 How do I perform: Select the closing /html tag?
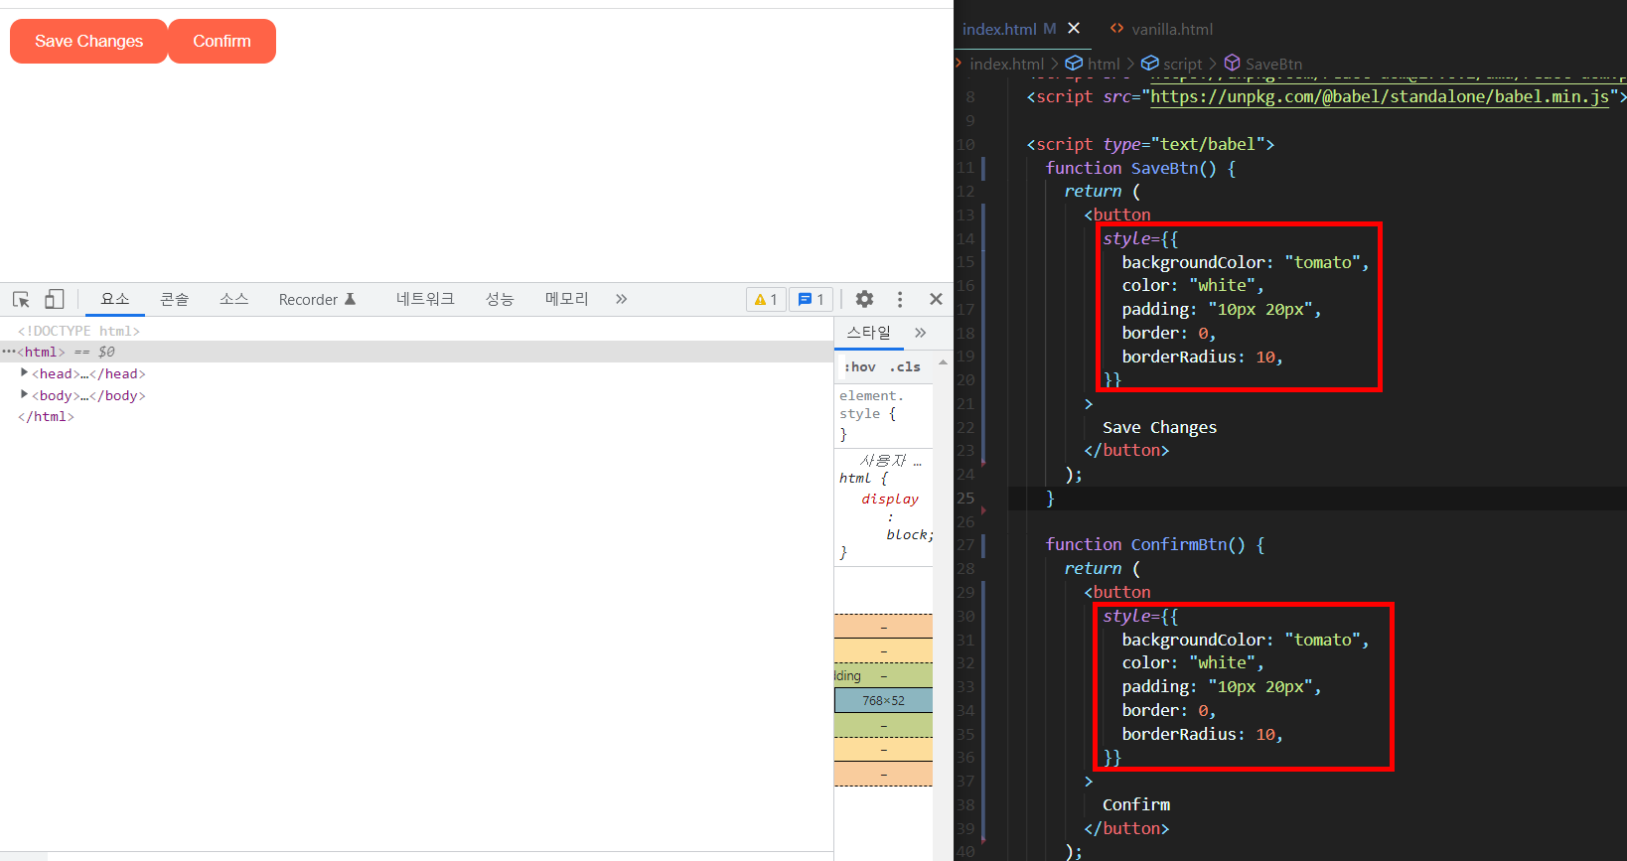pos(46,417)
